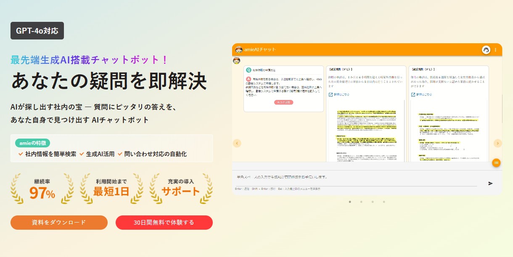Select the fourth carousel dot indicator
Image resolution: width=513 pixels, height=257 pixels.
point(384,202)
